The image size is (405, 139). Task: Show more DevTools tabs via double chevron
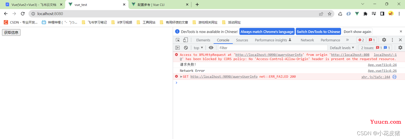pos(347,40)
